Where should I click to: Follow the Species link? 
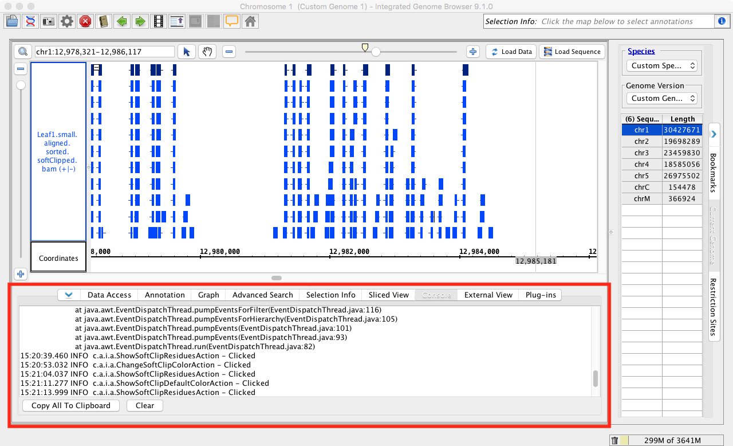coord(641,51)
